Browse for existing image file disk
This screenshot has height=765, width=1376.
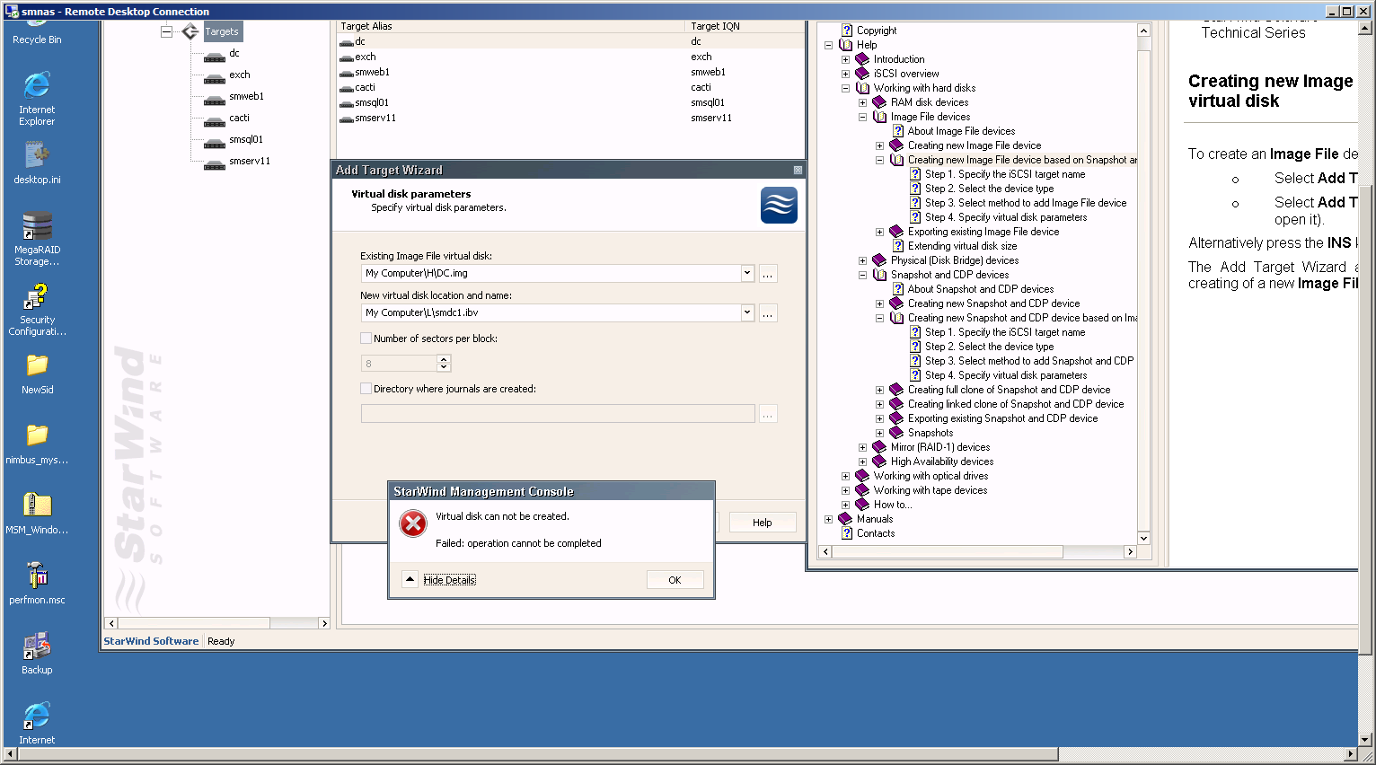tap(768, 274)
